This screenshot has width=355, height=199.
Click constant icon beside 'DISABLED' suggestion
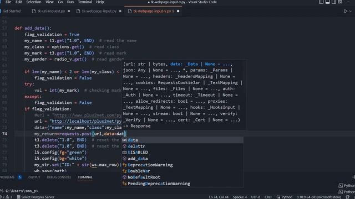point(124,153)
